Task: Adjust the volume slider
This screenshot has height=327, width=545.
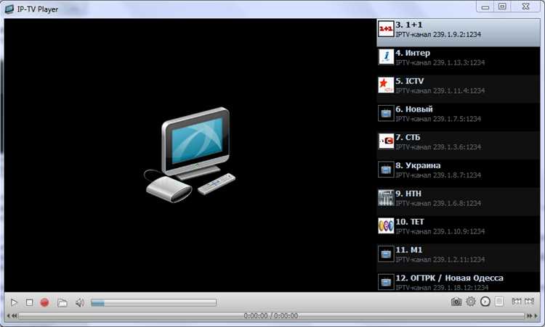Action: 153,303
